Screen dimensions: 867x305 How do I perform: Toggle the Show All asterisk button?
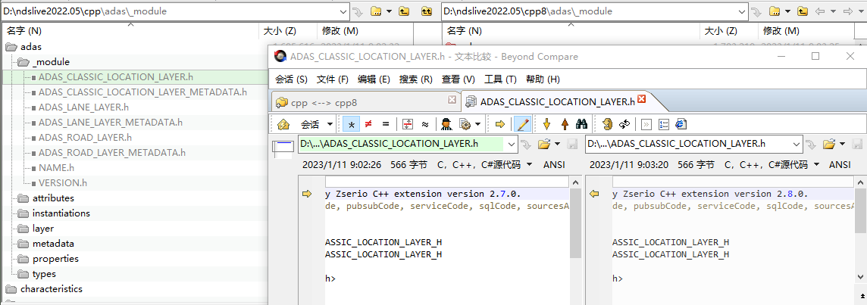[x=351, y=124]
